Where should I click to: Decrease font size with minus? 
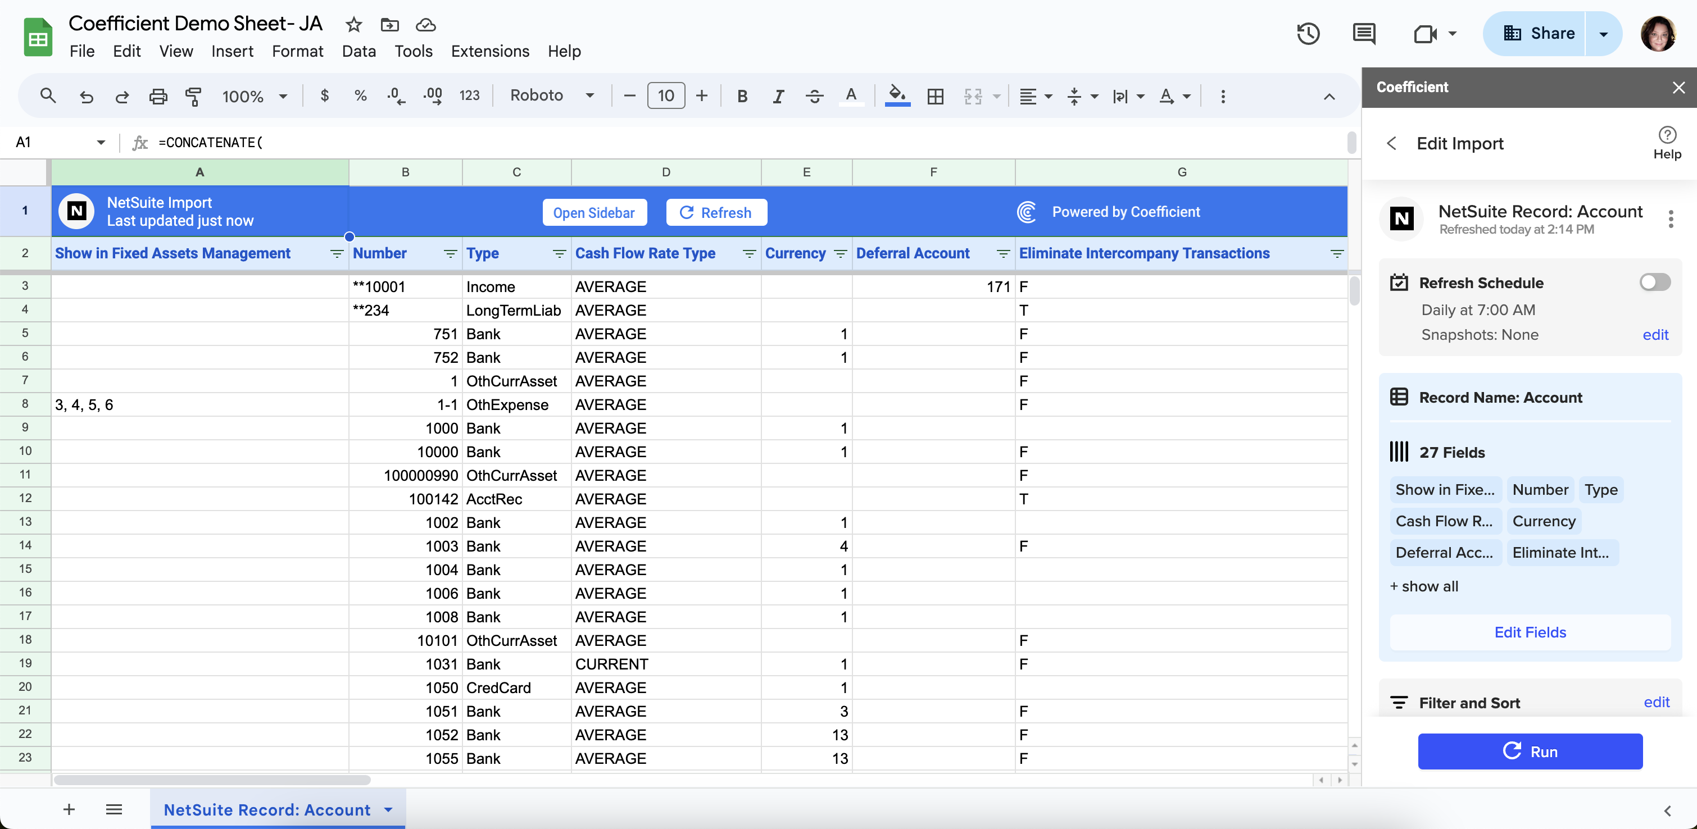point(629,96)
